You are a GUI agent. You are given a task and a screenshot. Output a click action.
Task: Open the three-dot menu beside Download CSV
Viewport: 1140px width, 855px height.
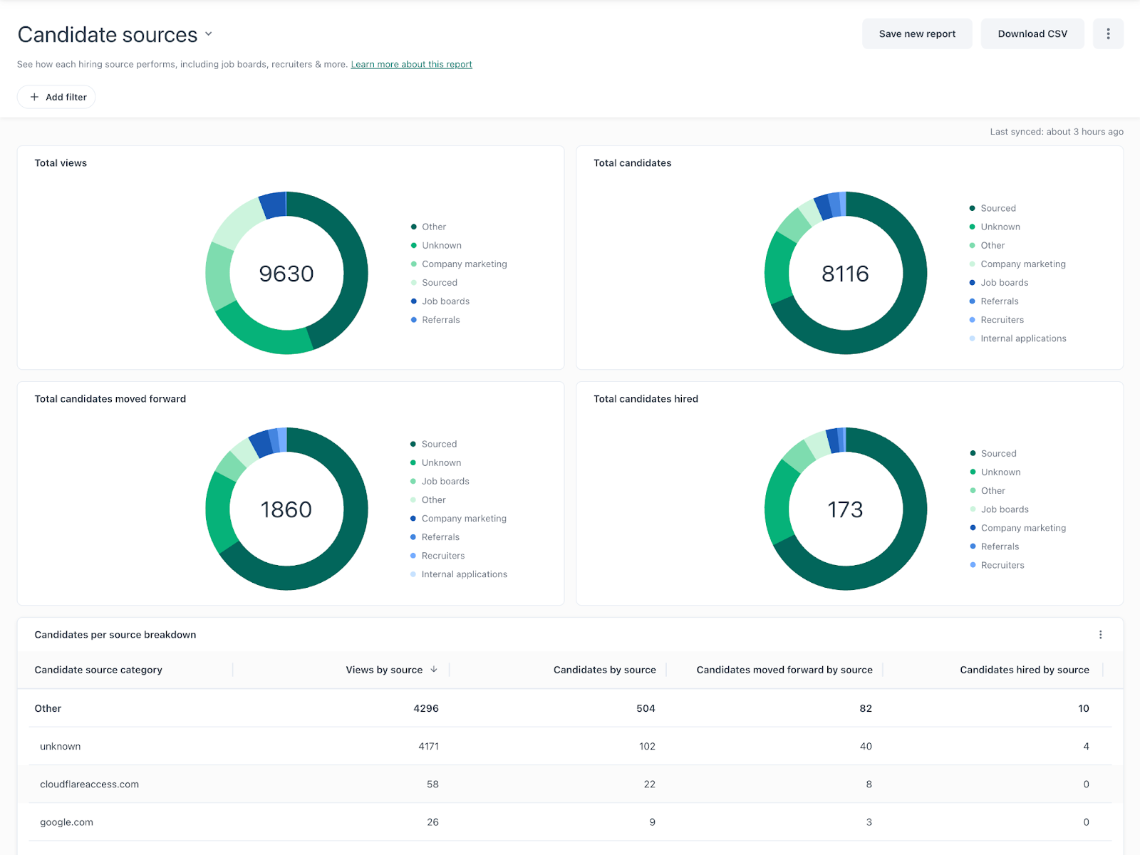click(1108, 33)
